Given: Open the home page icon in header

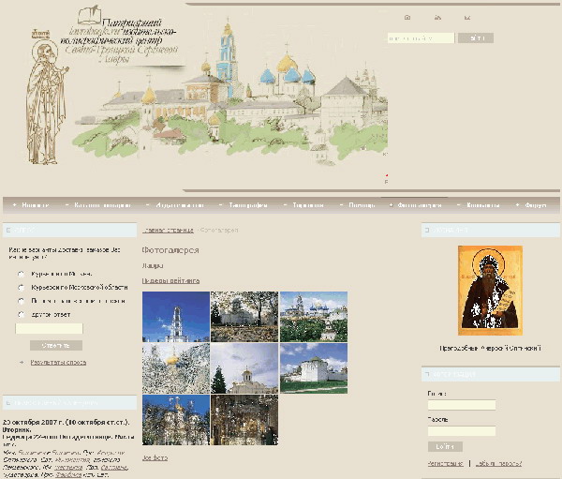Looking at the screenshot, I should point(407,17).
